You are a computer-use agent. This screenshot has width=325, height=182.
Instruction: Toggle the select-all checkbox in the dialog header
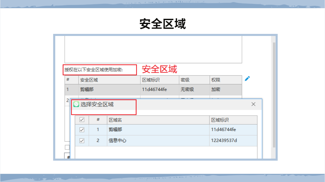(82, 120)
